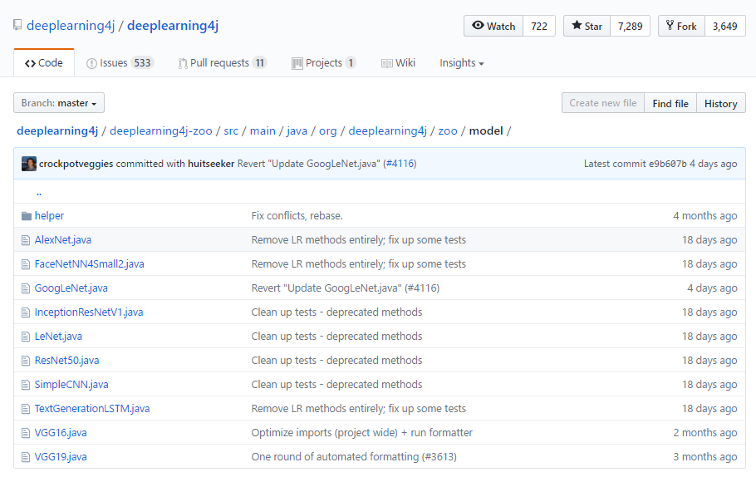The height and width of the screenshot is (482, 756).
Task: Go to deeplearning4j root in breadcrumb
Action: click(x=57, y=130)
